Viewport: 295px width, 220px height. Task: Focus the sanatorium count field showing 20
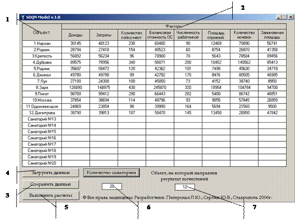[x=112, y=186]
